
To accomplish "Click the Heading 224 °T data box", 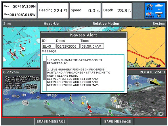I will click(53, 10).
